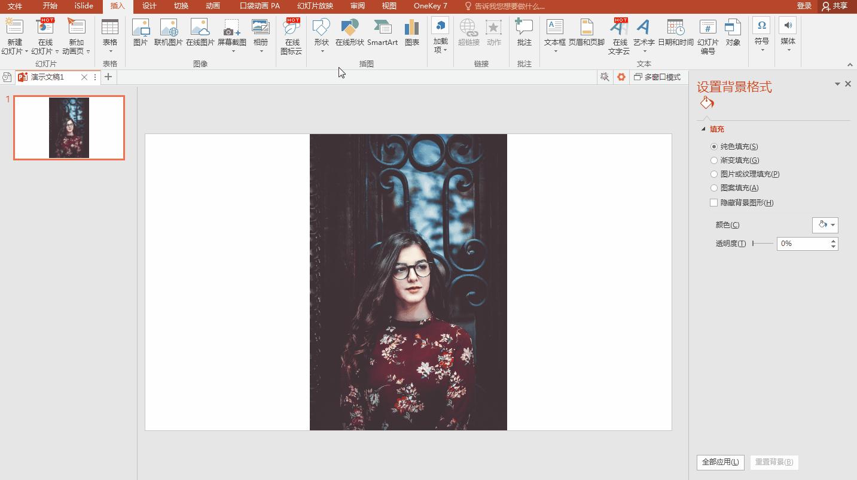Enable 隐藏背景图形 checkbox
Screen dimensions: 857x480
tap(714, 203)
